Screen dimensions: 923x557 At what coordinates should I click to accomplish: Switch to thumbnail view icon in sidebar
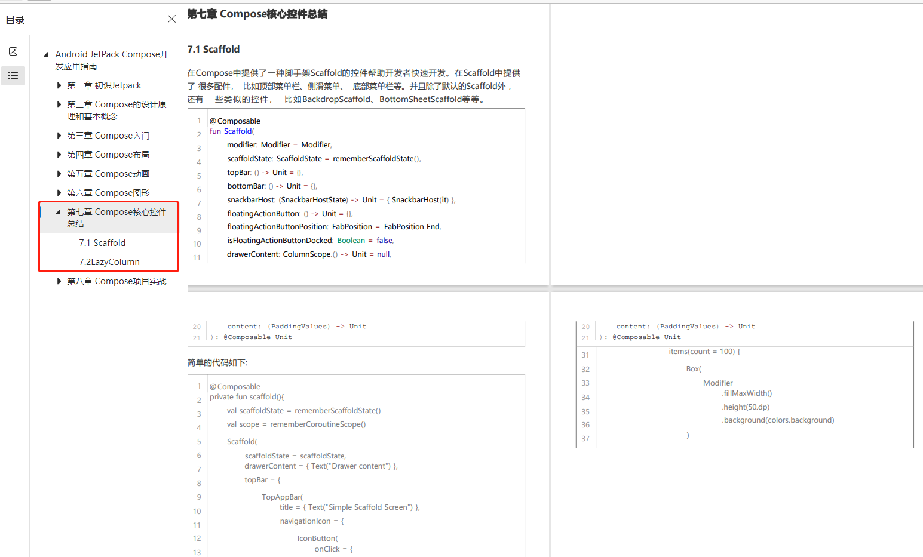coord(13,51)
